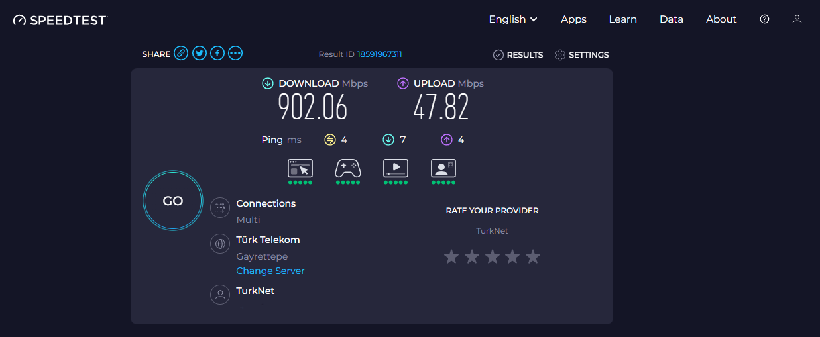Click the Speedtest logo

click(x=60, y=20)
